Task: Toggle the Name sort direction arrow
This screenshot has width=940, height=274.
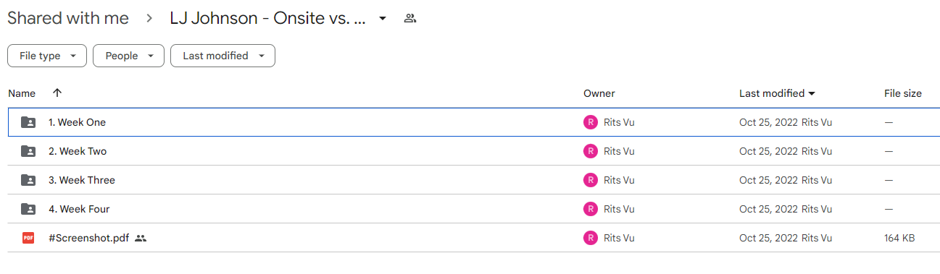Action: click(x=57, y=93)
